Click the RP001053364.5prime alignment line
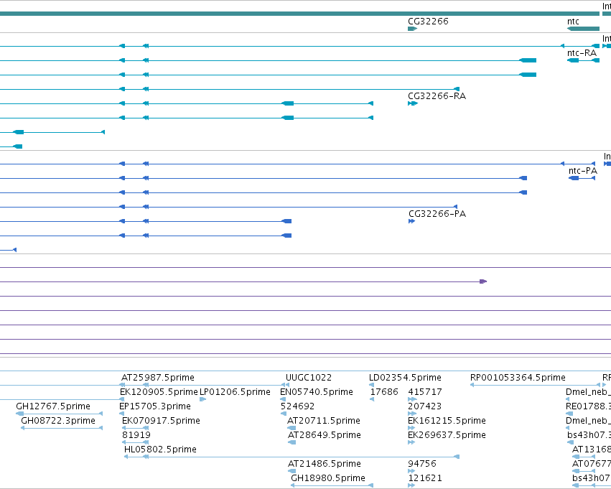 536,385
